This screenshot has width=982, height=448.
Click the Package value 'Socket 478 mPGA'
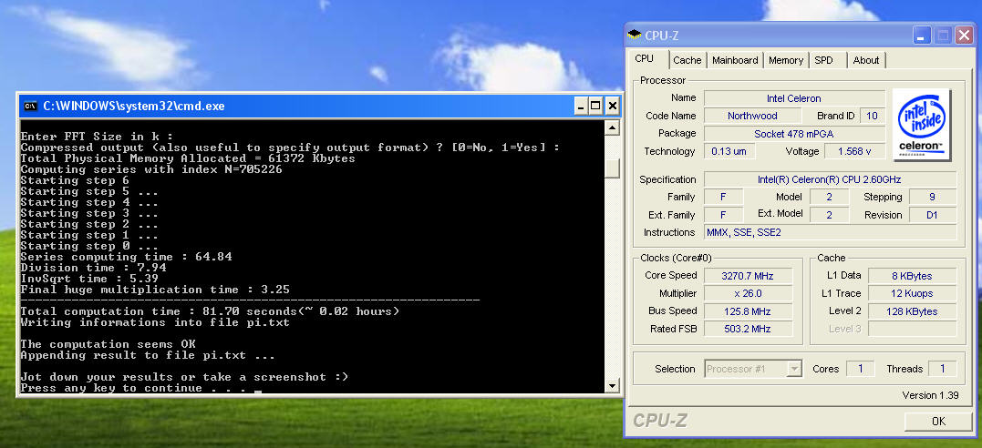[x=794, y=134]
